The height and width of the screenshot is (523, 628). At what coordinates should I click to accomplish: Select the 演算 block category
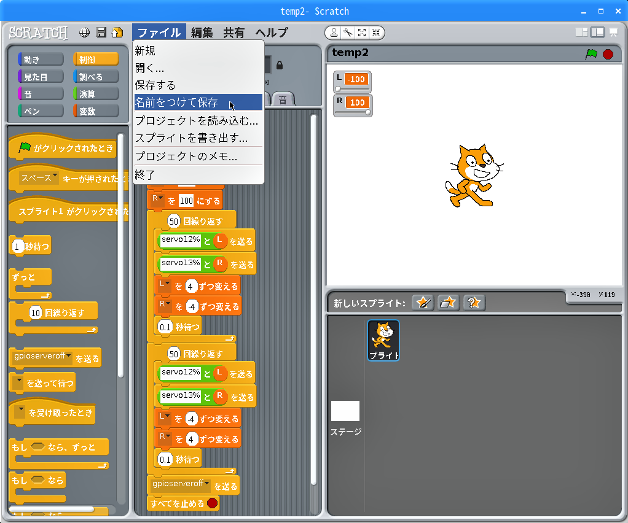pos(96,94)
